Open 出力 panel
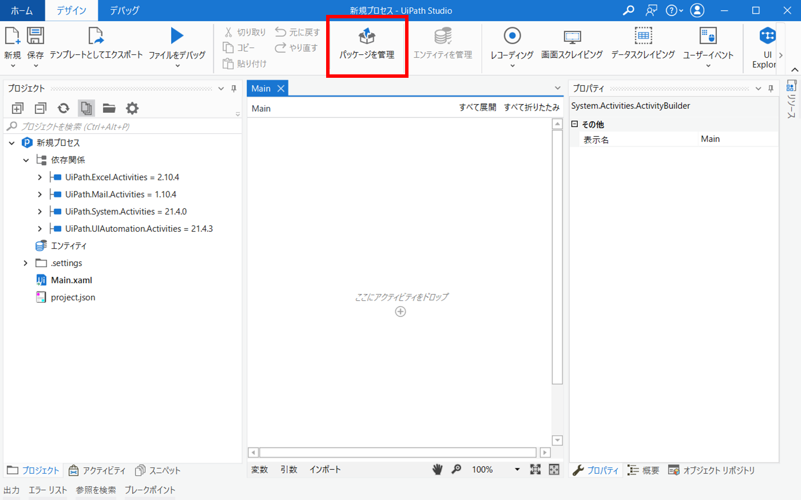This screenshot has width=801, height=500. tap(11, 490)
